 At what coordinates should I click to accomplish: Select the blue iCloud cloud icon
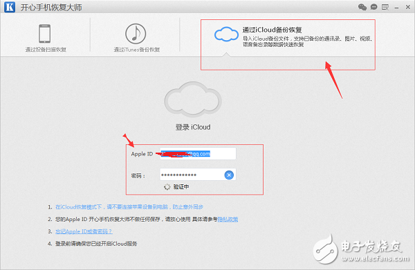point(226,34)
